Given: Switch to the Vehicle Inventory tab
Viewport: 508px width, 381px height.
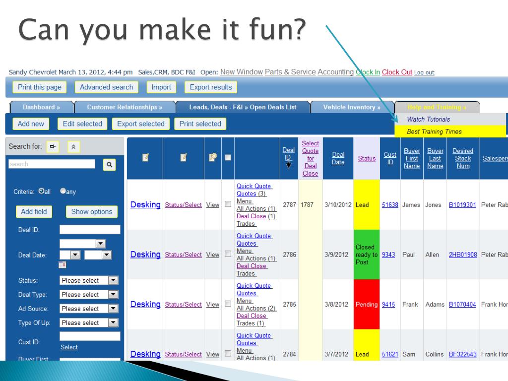Looking at the screenshot, I should pyautogui.click(x=352, y=107).
